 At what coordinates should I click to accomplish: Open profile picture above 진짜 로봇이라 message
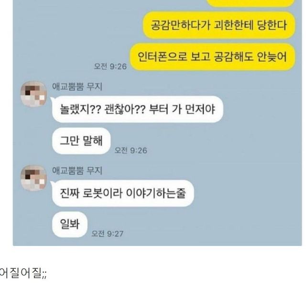[x=33, y=178]
